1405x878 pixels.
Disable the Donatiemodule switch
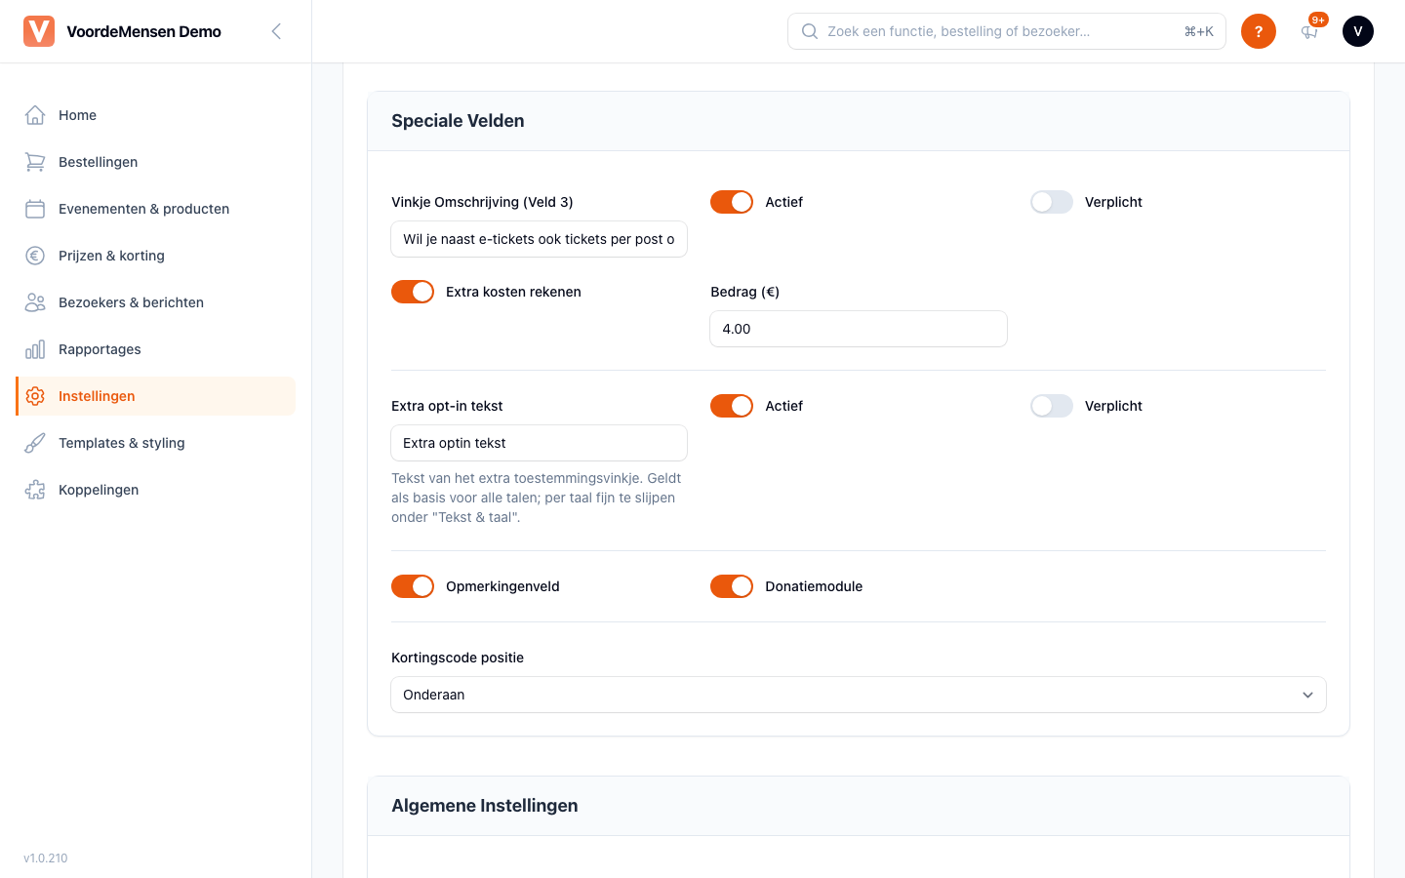tap(732, 586)
